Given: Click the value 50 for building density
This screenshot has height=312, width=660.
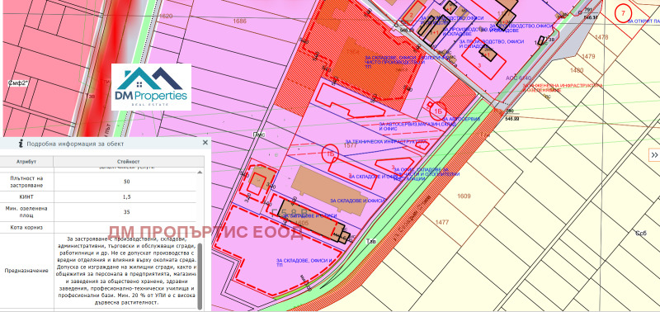Looking at the screenshot, I should point(126,182).
